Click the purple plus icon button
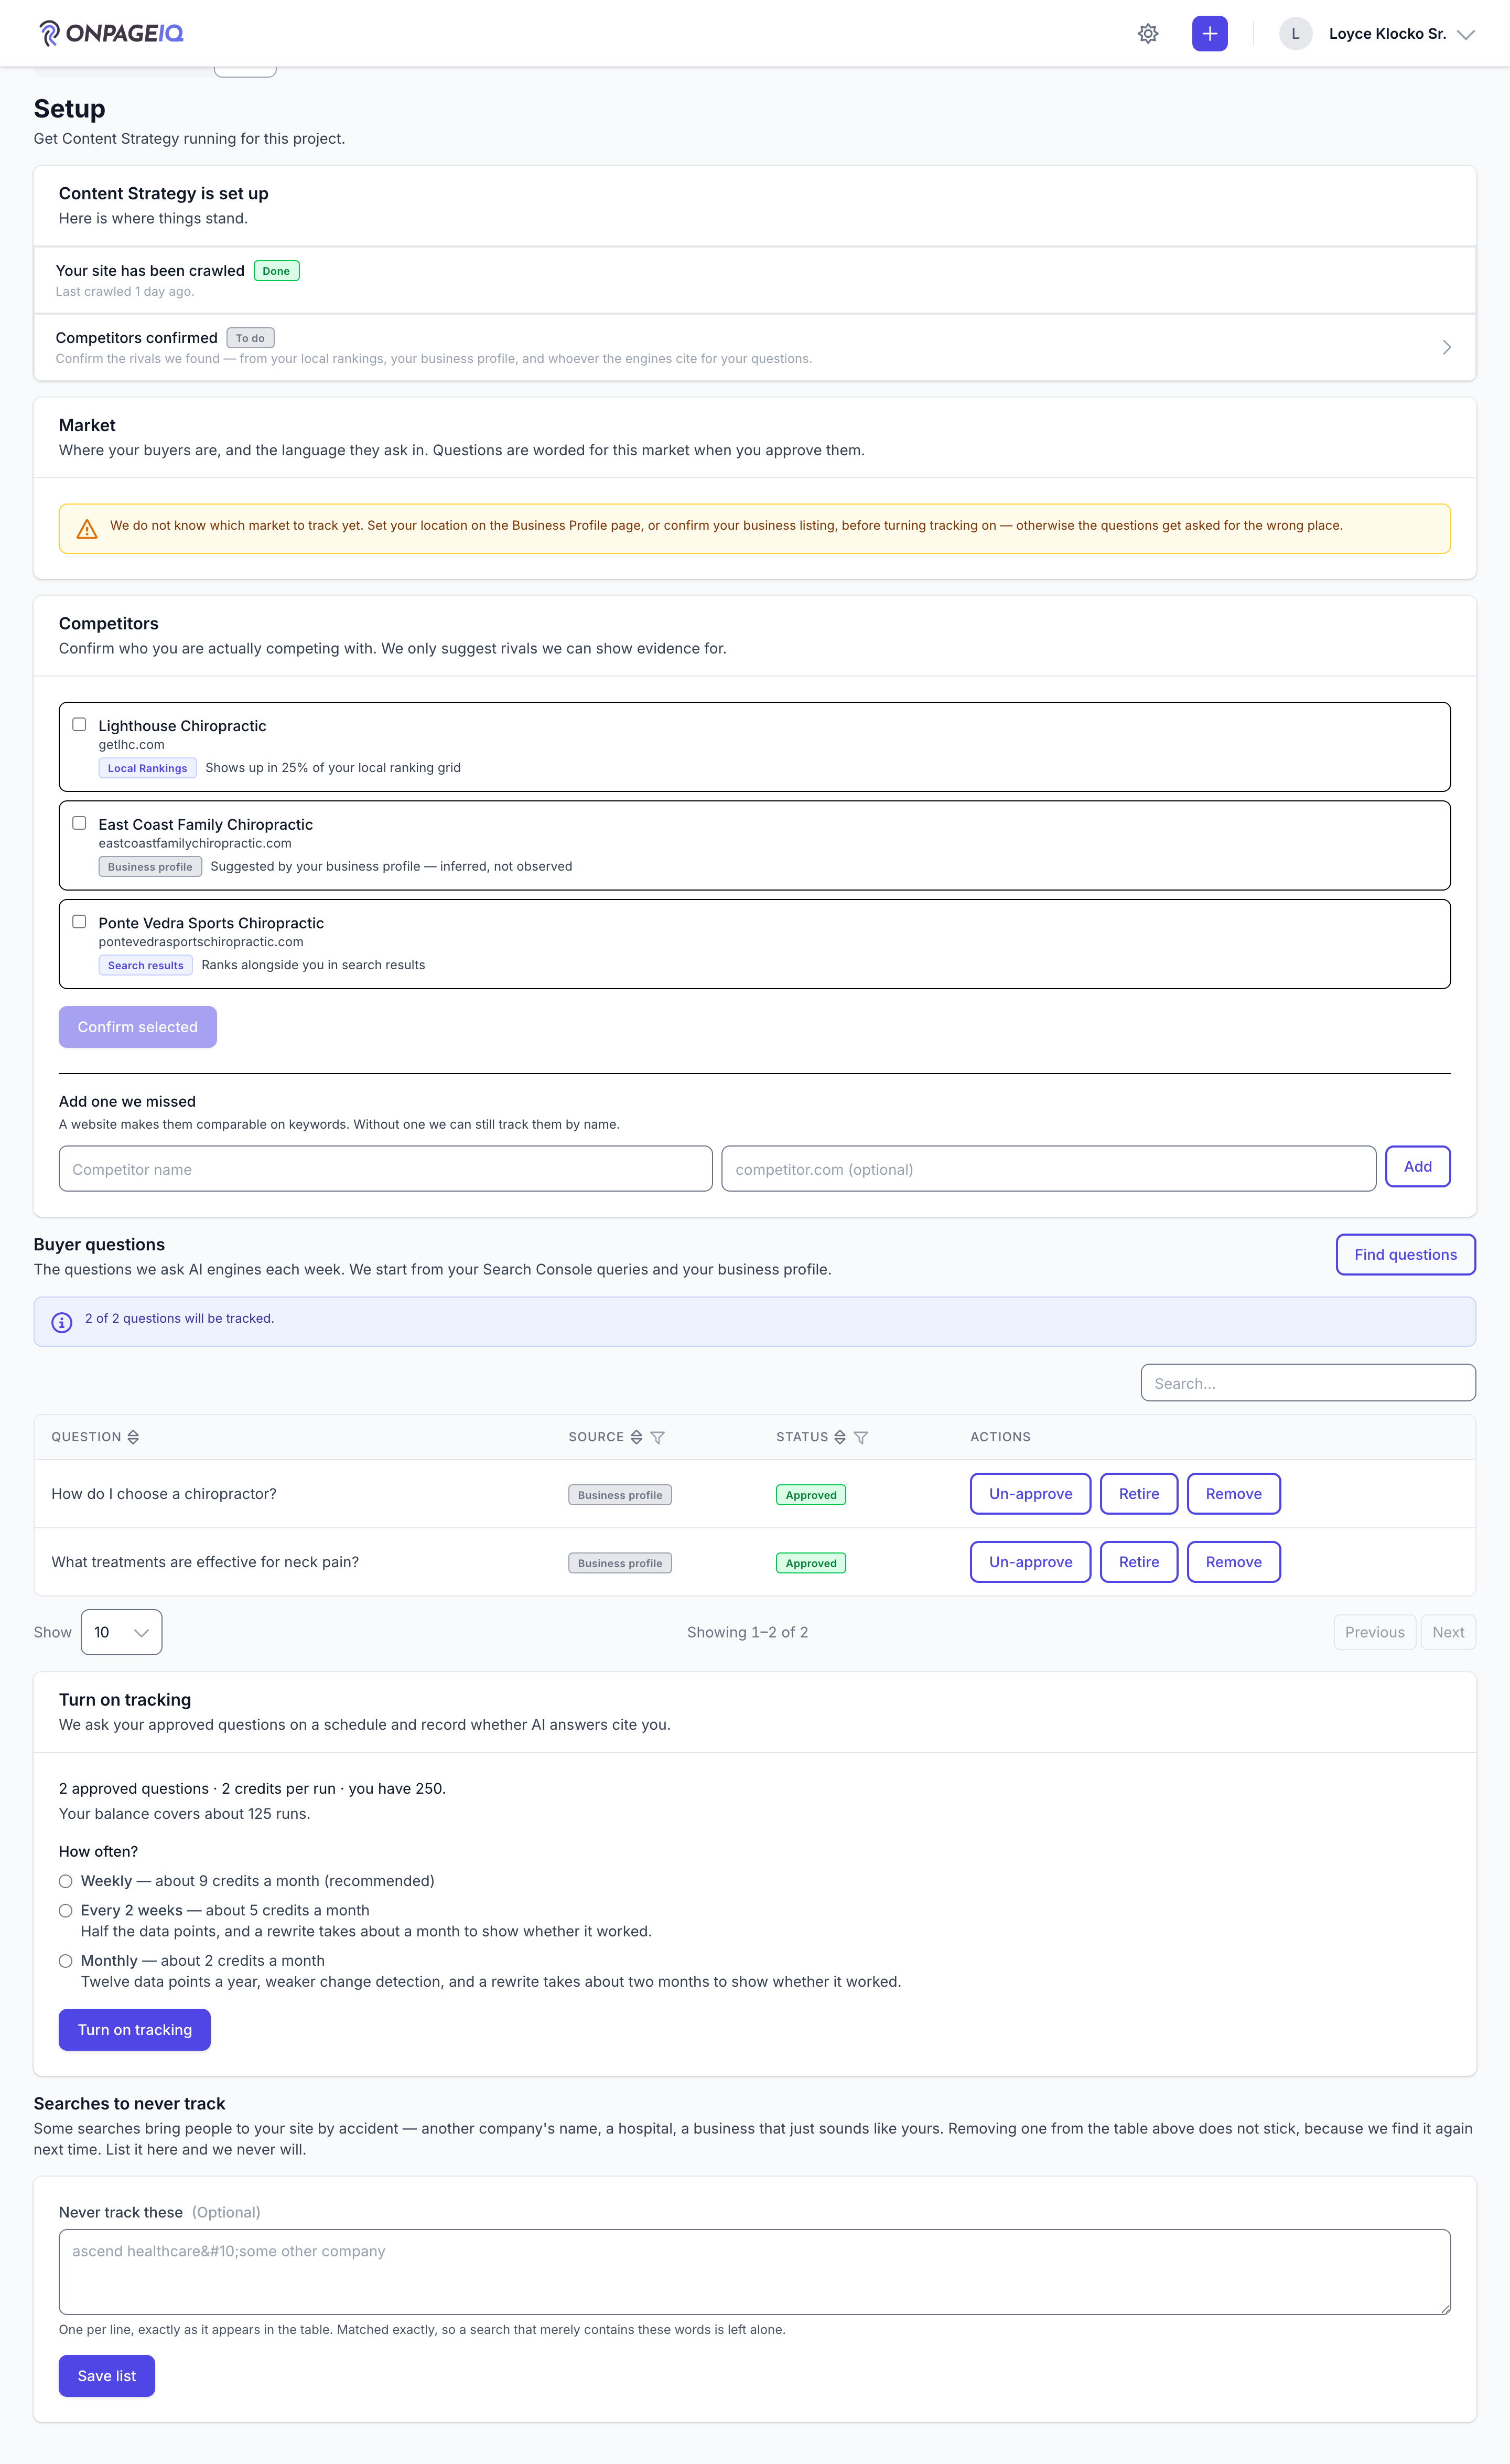The height and width of the screenshot is (2464, 1510). click(x=1209, y=34)
